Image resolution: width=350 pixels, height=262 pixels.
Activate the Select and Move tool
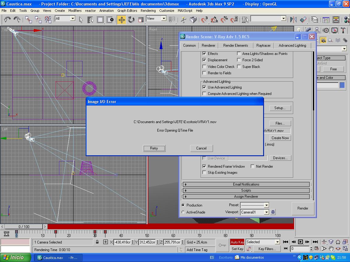click(122, 20)
